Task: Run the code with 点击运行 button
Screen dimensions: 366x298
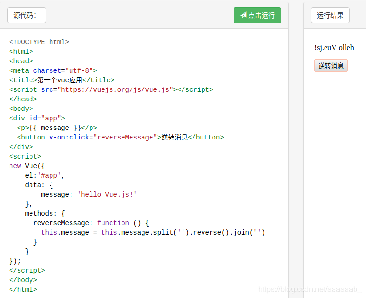Action: pos(257,15)
